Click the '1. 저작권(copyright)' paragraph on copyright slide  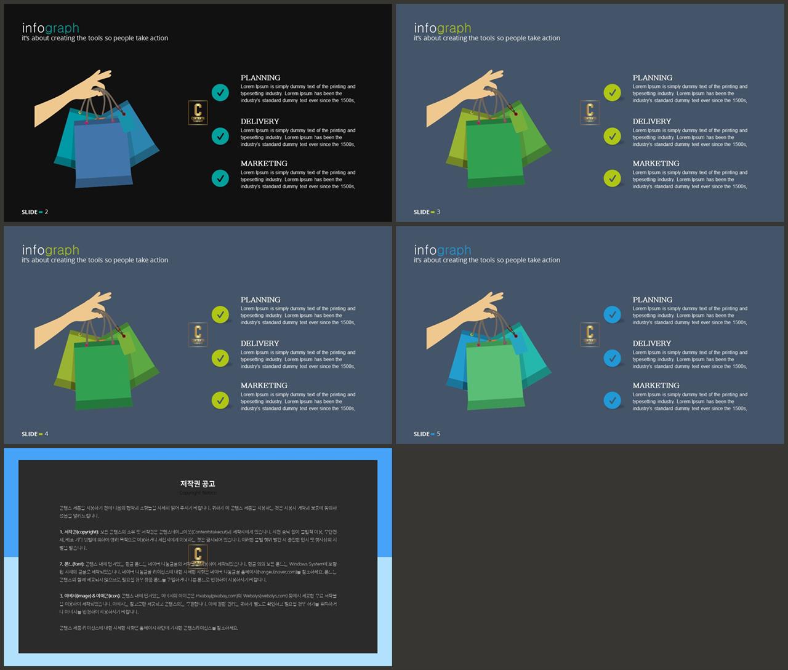(x=198, y=540)
